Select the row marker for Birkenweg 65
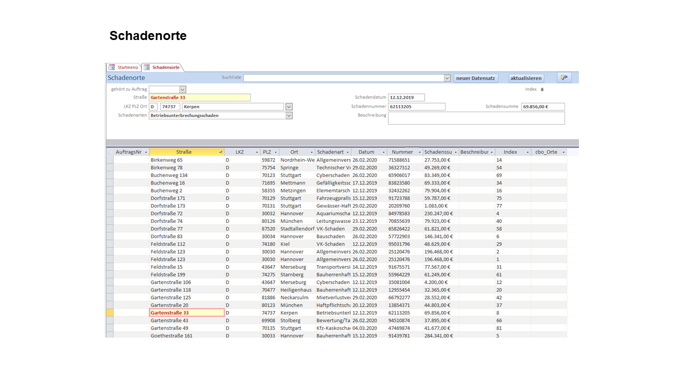Viewport: 683px width, 384px height. tap(110, 160)
